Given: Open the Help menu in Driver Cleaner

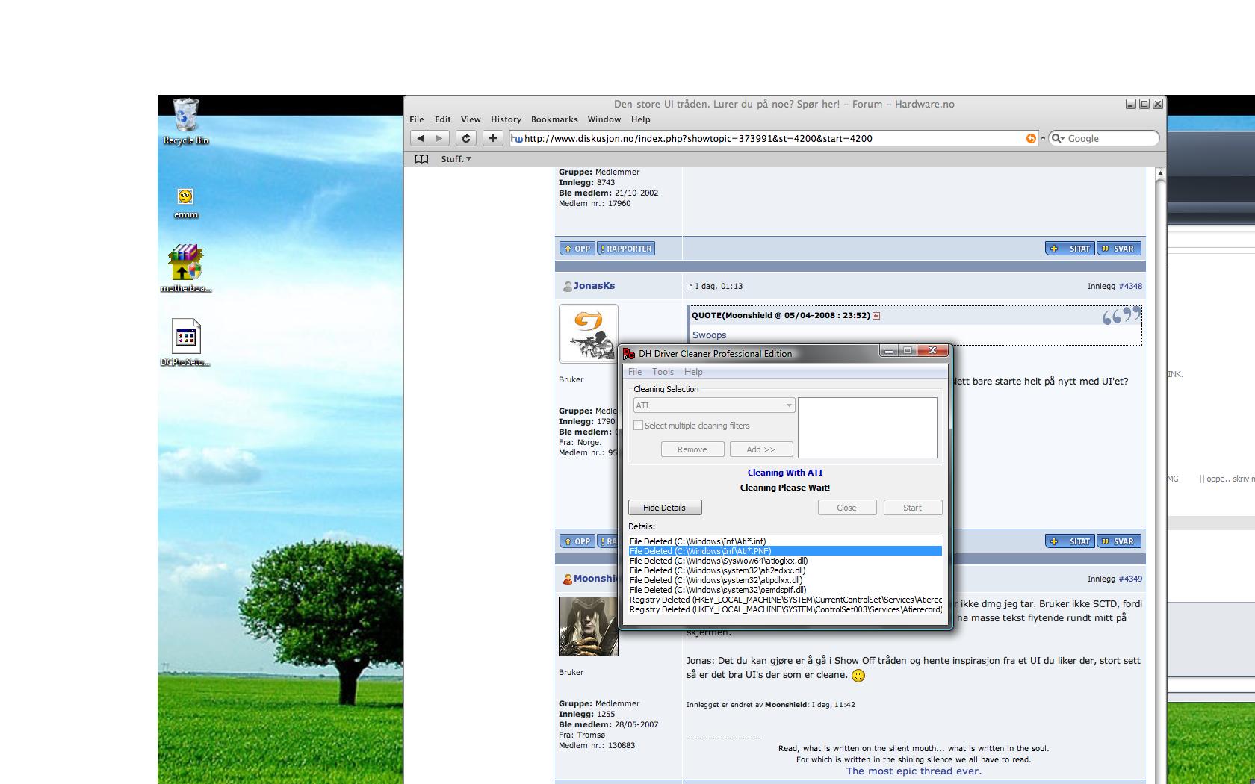Looking at the screenshot, I should pos(693,372).
